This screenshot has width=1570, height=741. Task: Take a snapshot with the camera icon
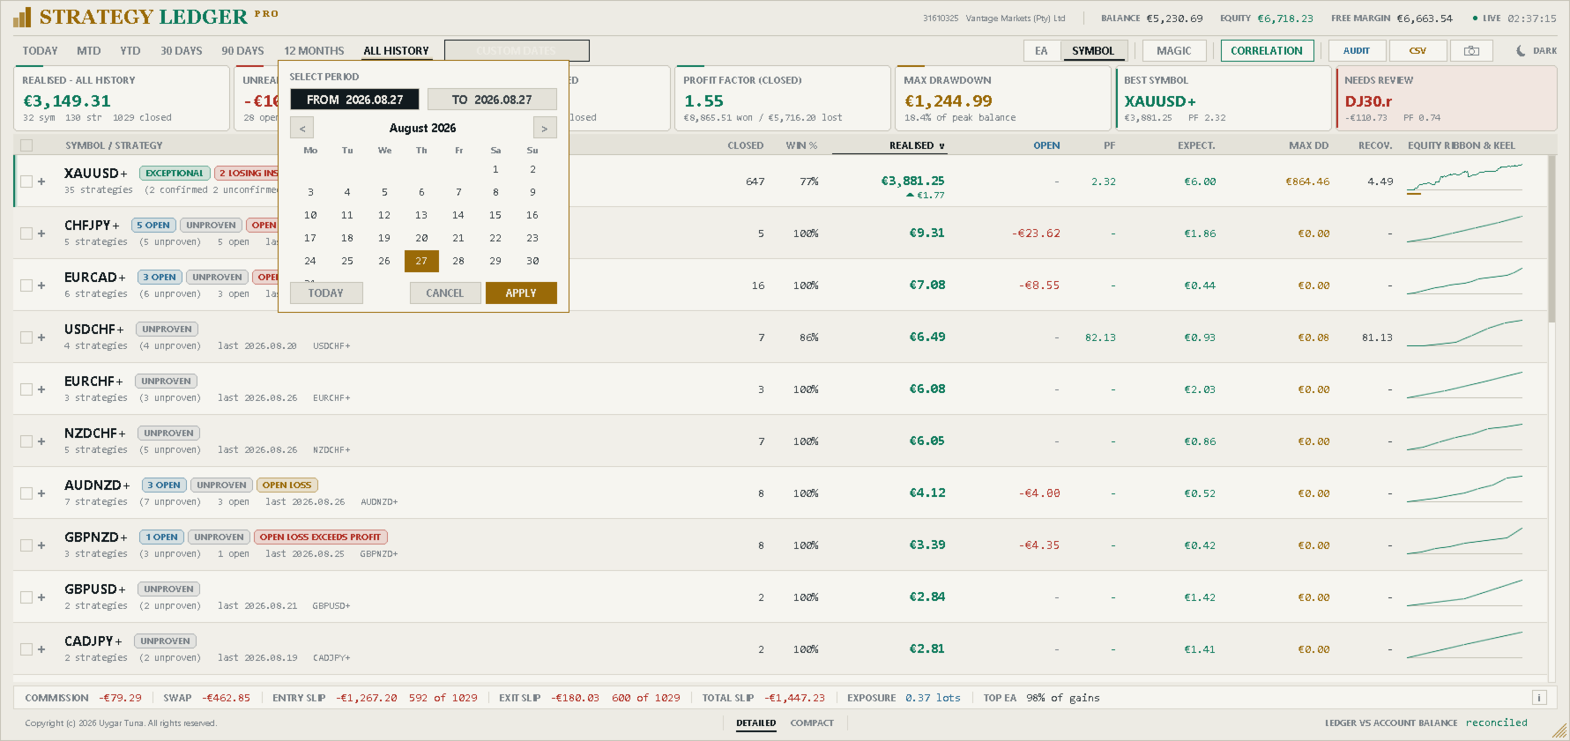1471,51
